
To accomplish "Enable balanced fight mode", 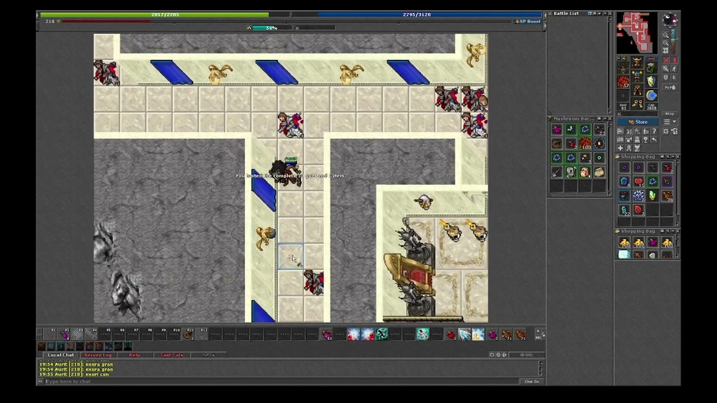I will [x=666, y=69].
